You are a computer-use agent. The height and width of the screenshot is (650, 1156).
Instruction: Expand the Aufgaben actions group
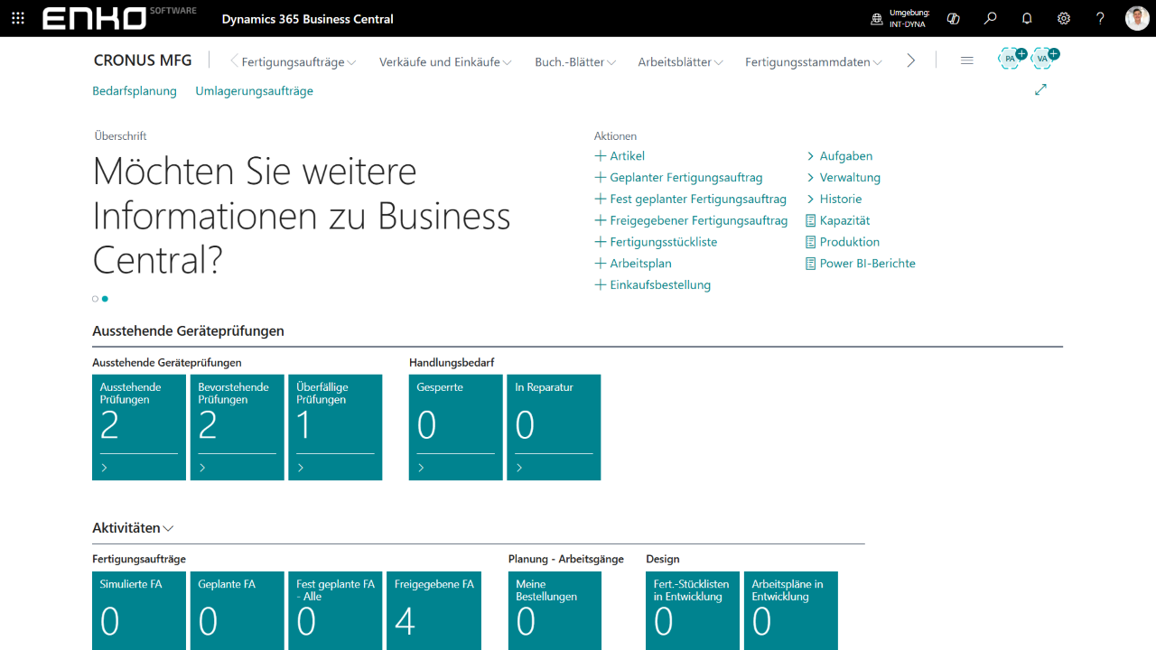811,155
